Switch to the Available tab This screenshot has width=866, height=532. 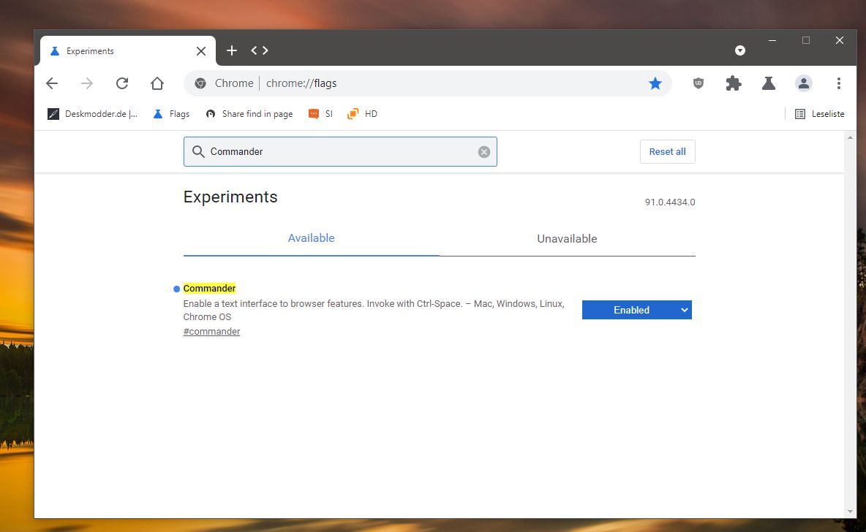coord(311,237)
